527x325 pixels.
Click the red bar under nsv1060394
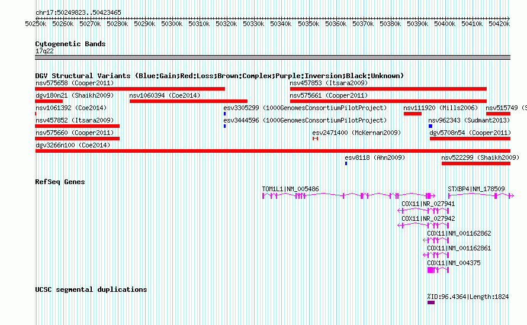[188, 101]
